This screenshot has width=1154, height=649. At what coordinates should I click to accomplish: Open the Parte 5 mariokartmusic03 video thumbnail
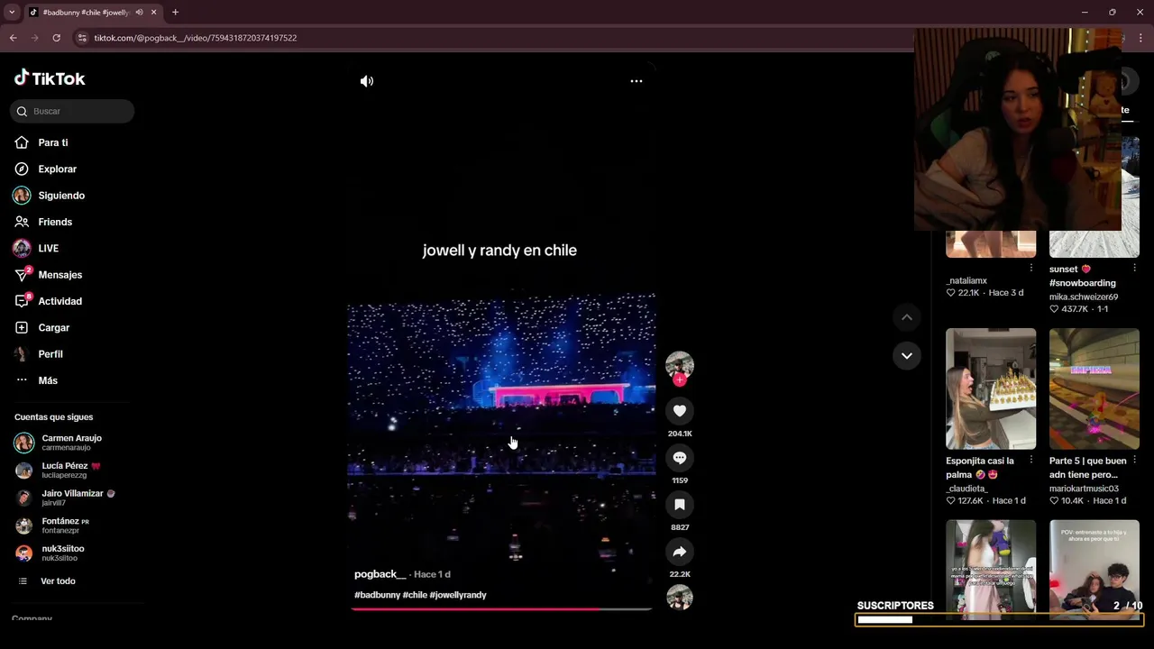(1094, 388)
